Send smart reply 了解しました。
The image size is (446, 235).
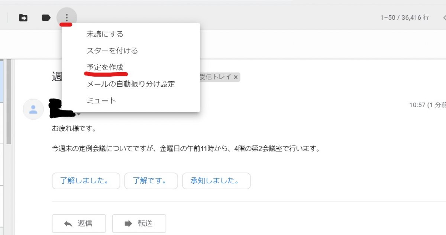pos(86,181)
